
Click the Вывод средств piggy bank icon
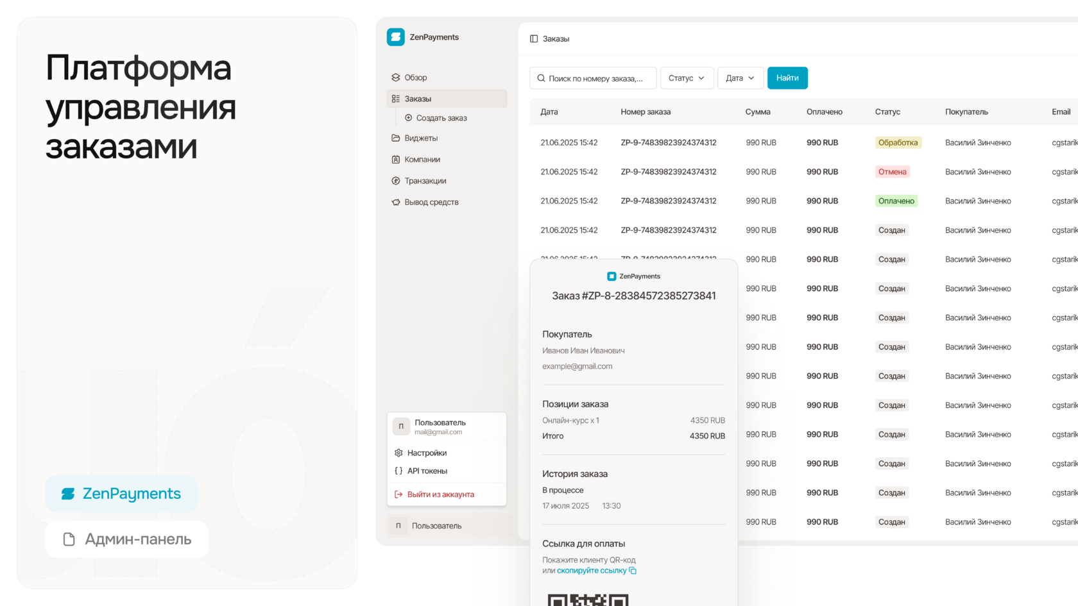tap(396, 202)
